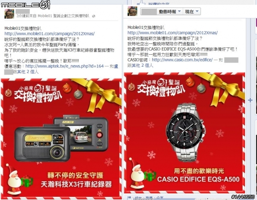Open the CASIO EDIFICE watch promo image
Screen dimensions: 257x200
pyautogui.click(x=184, y=133)
